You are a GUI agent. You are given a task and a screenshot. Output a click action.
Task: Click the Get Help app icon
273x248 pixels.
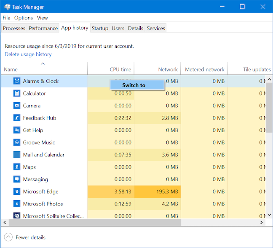[x=17, y=130]
